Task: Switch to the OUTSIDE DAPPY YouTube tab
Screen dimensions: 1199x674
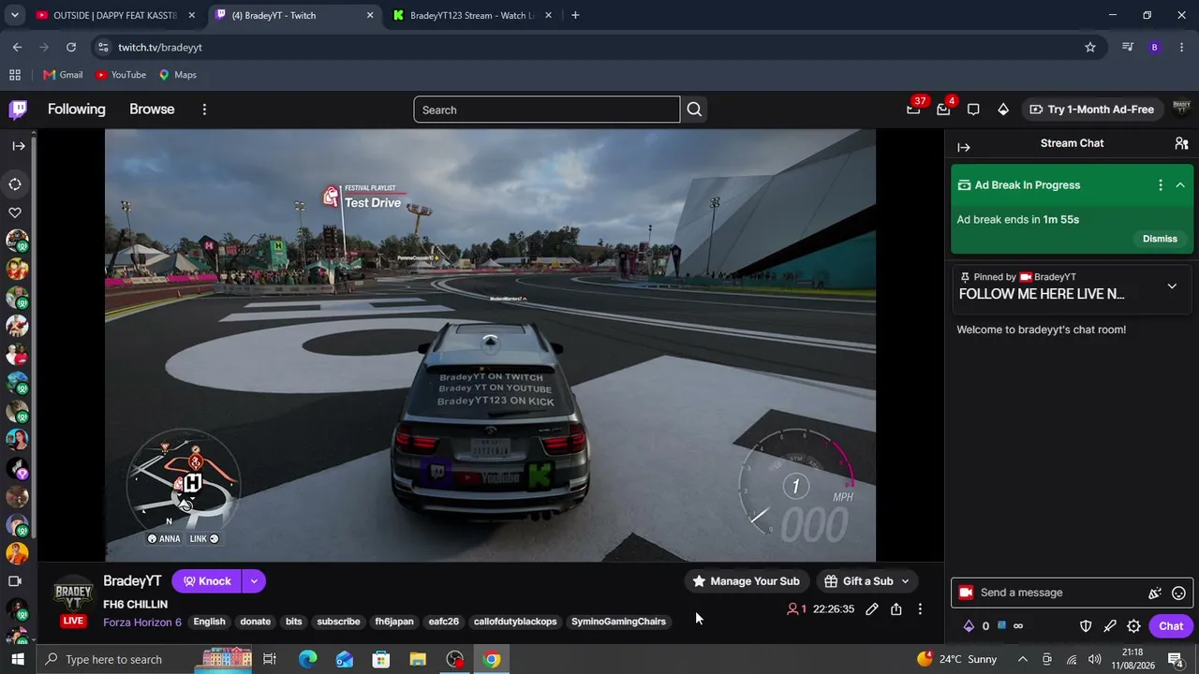Action: (116, 15)
